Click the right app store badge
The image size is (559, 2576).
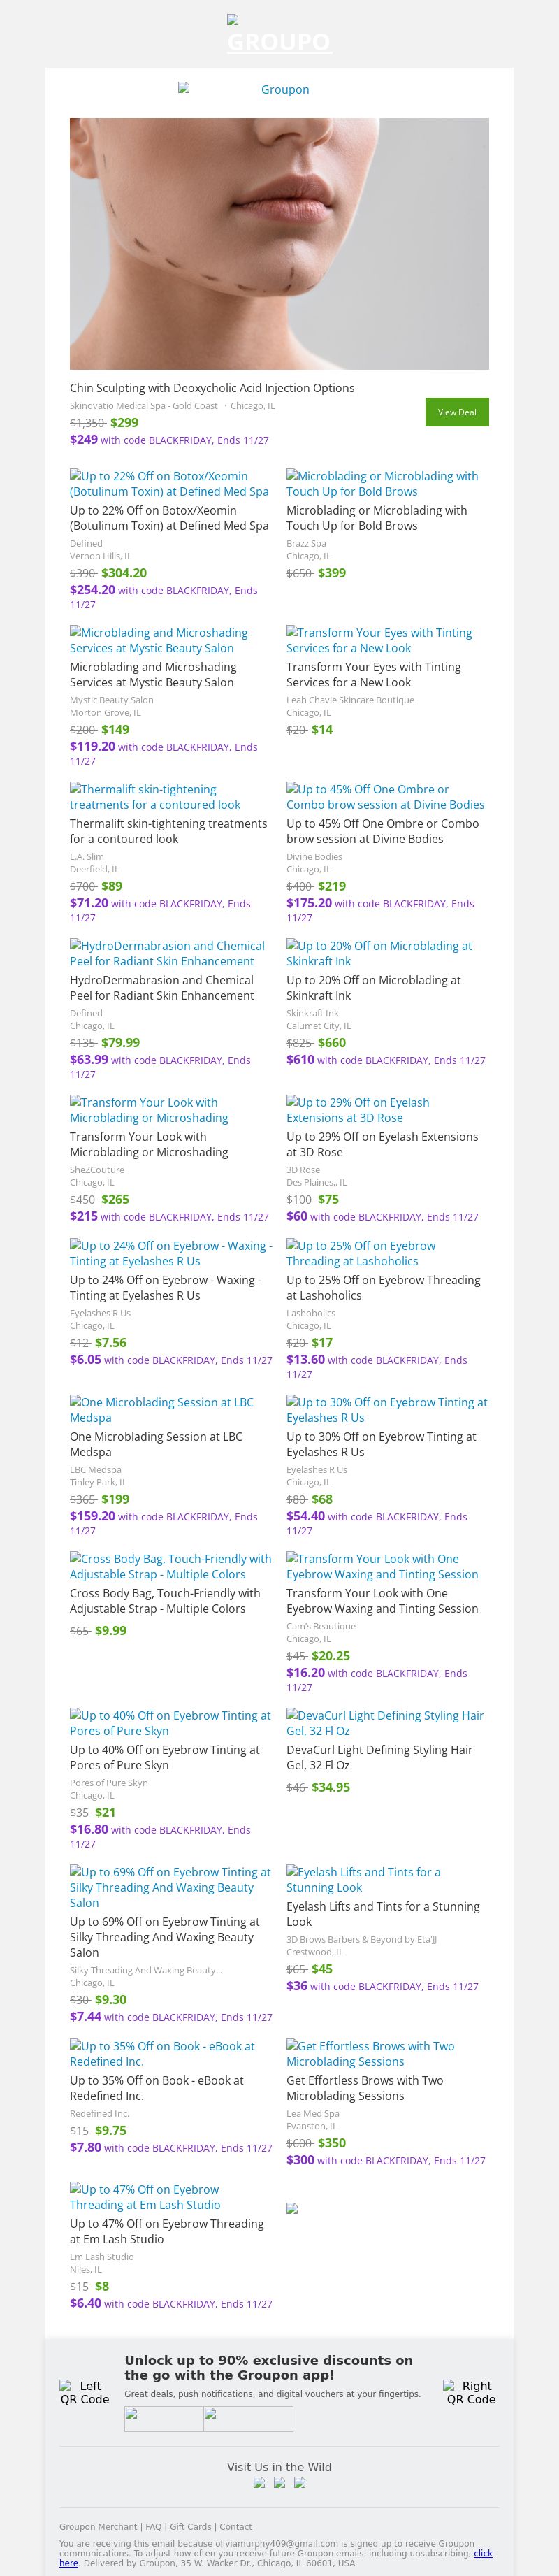[x=248, y=2418]
